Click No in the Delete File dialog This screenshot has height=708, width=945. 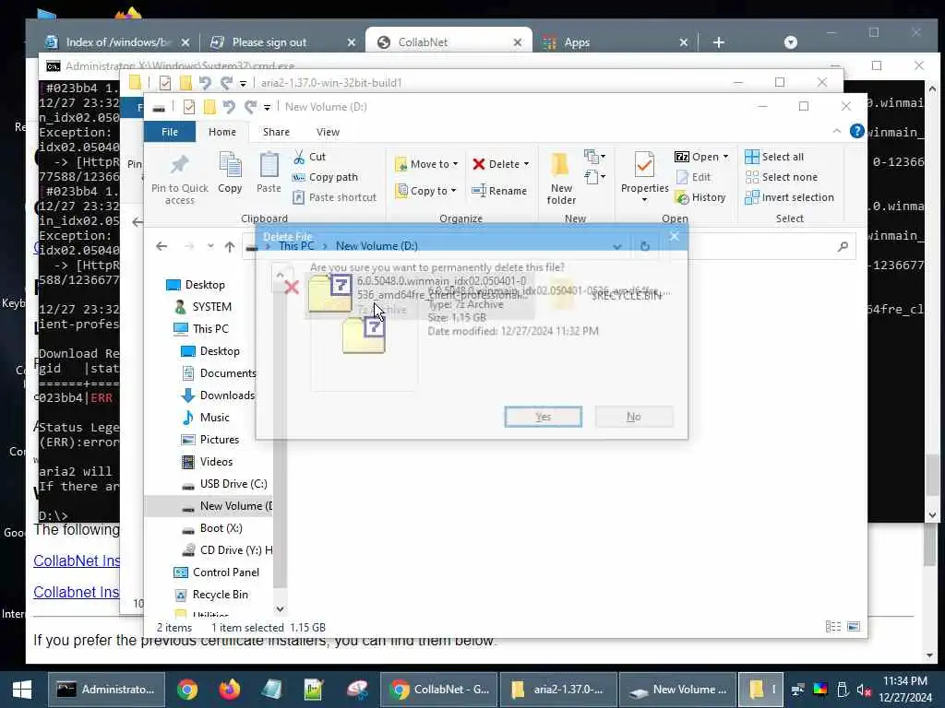(633, 417)
